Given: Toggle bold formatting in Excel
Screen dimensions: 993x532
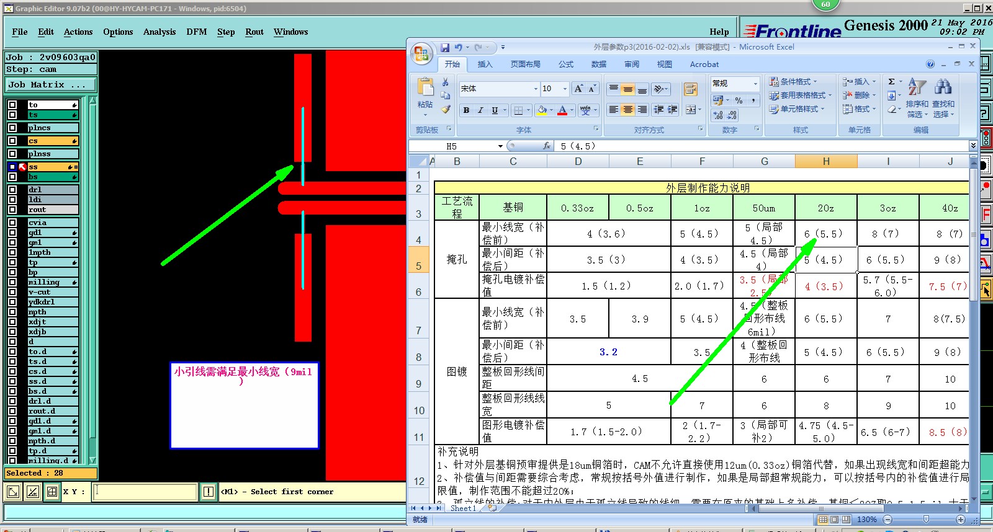Looking at the screenshot, I should (x=466, y=110).
